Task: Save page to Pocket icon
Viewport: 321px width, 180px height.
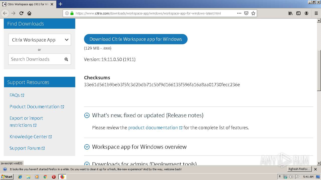Action: (x=246, y=13)
